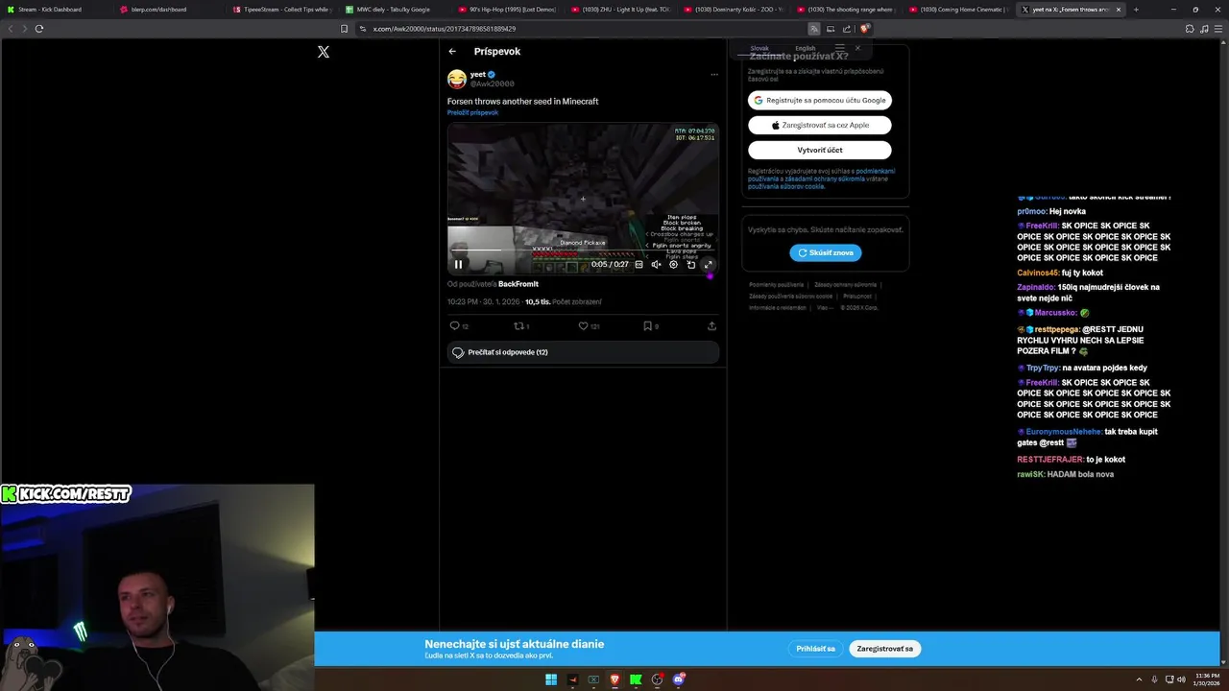Close the translate popup
Screen dimensions: 1229x691
pos(857,48)
